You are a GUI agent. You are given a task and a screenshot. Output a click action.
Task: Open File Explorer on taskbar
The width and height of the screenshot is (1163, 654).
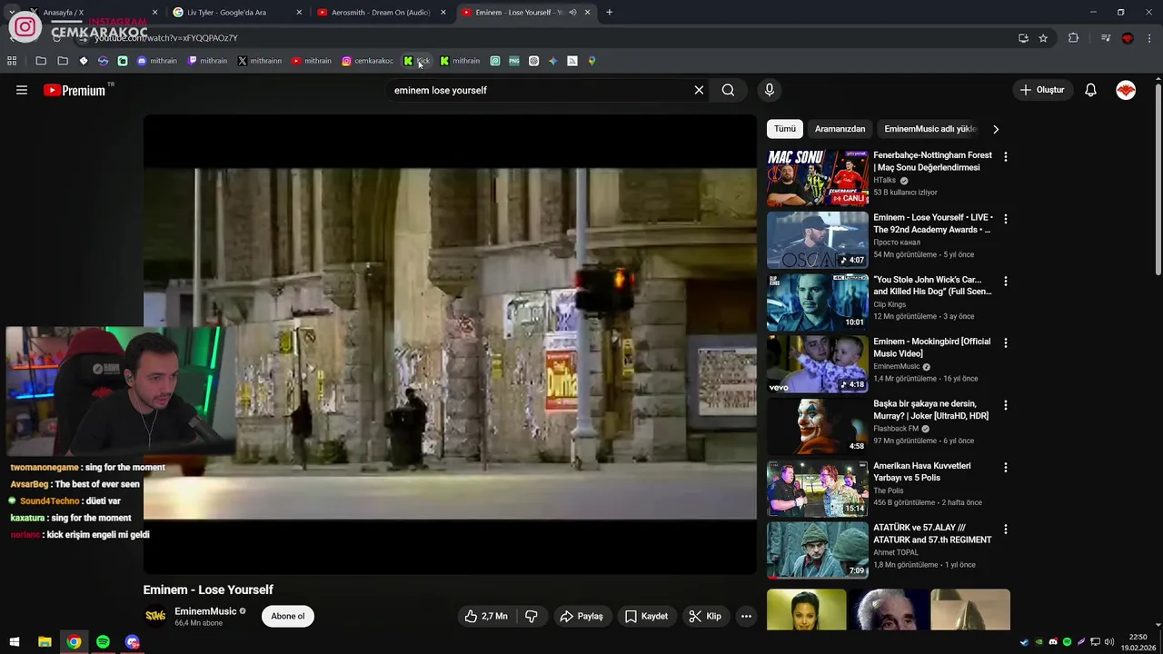[45, 642]
